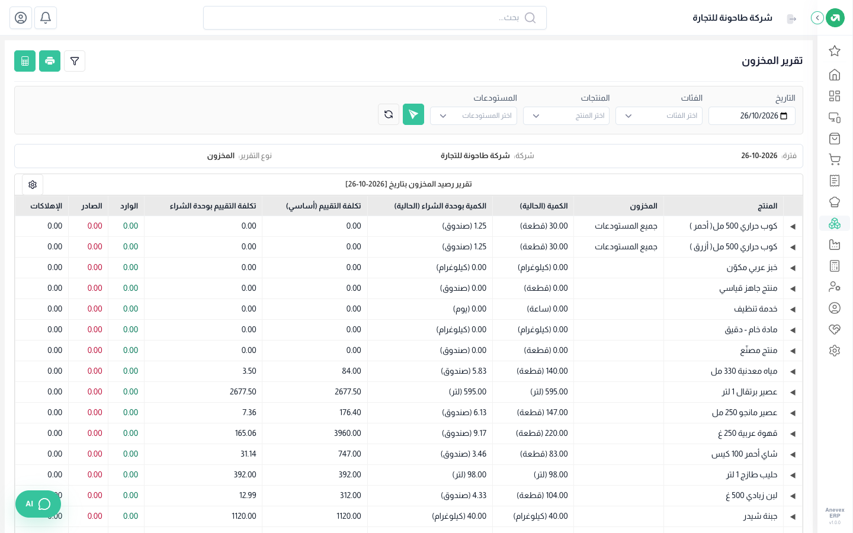The image size is (853, 533).
Task: Open the favorites star in sidebar
Action: [x=835, y=51]
